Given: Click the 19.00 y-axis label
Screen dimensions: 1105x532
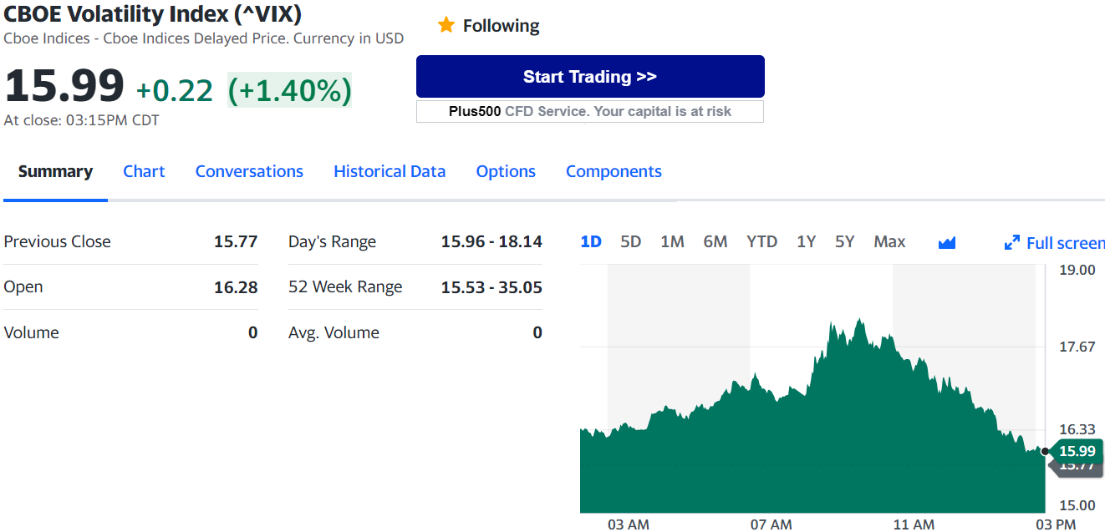Looking at the screenshot, I should [x=1077, y=270].
